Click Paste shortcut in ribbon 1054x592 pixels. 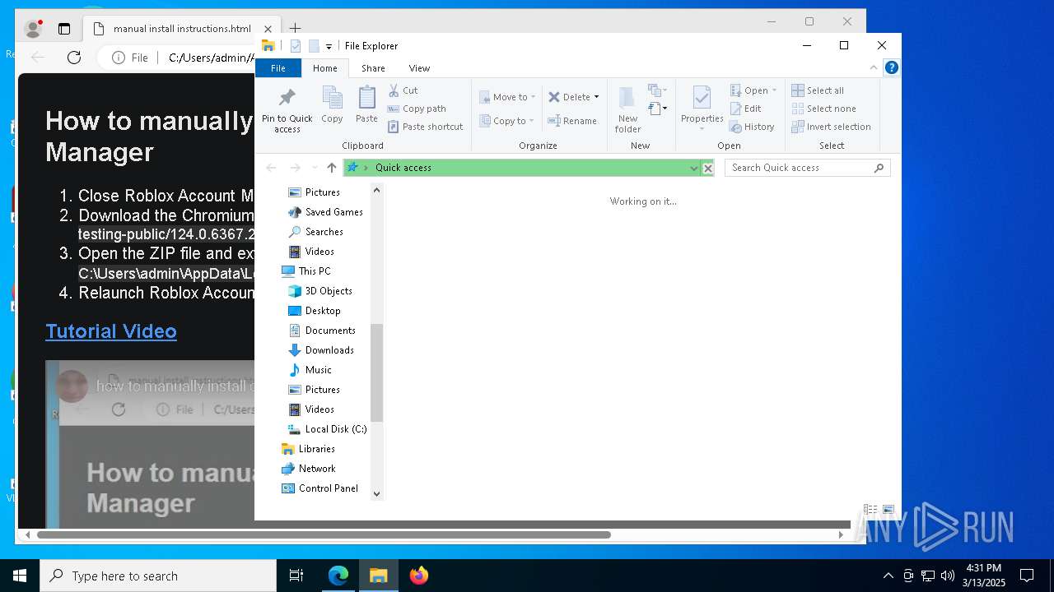(x=425, y=127)
